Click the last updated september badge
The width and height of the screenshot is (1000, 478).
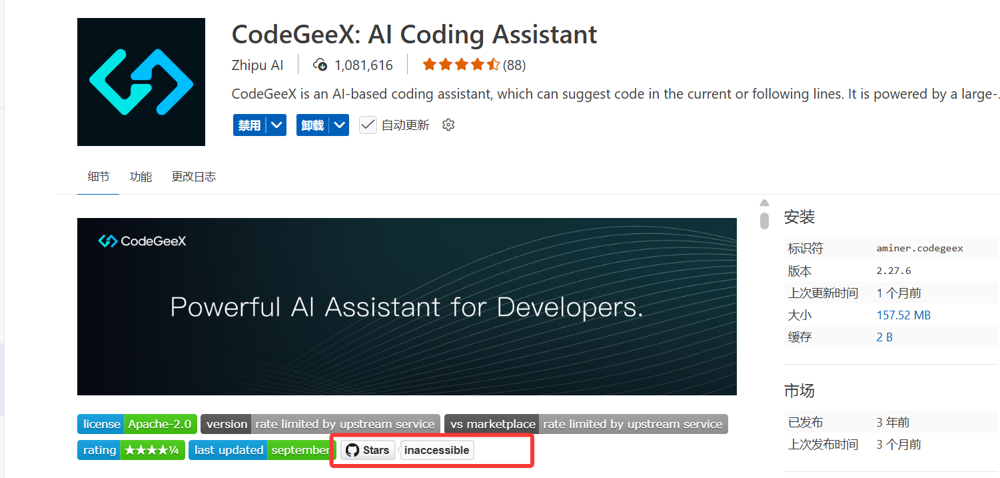coord(261,450)
